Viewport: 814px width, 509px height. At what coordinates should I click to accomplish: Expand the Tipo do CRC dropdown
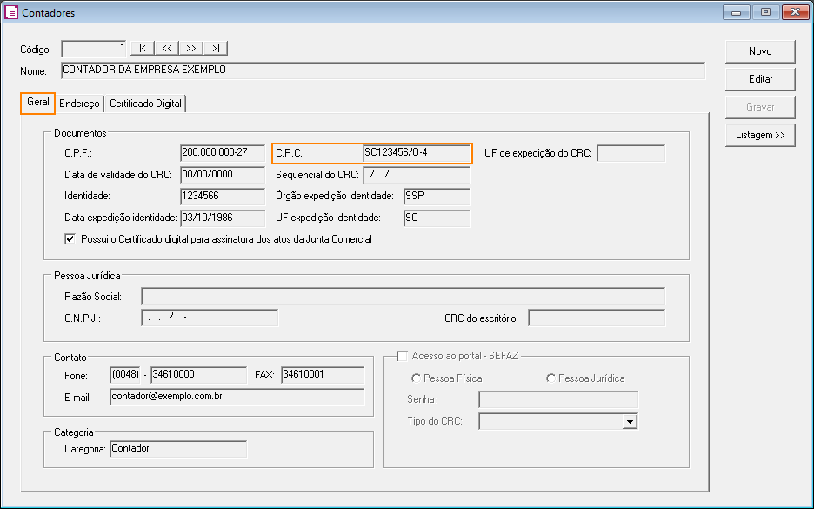[x=630, y=422]
